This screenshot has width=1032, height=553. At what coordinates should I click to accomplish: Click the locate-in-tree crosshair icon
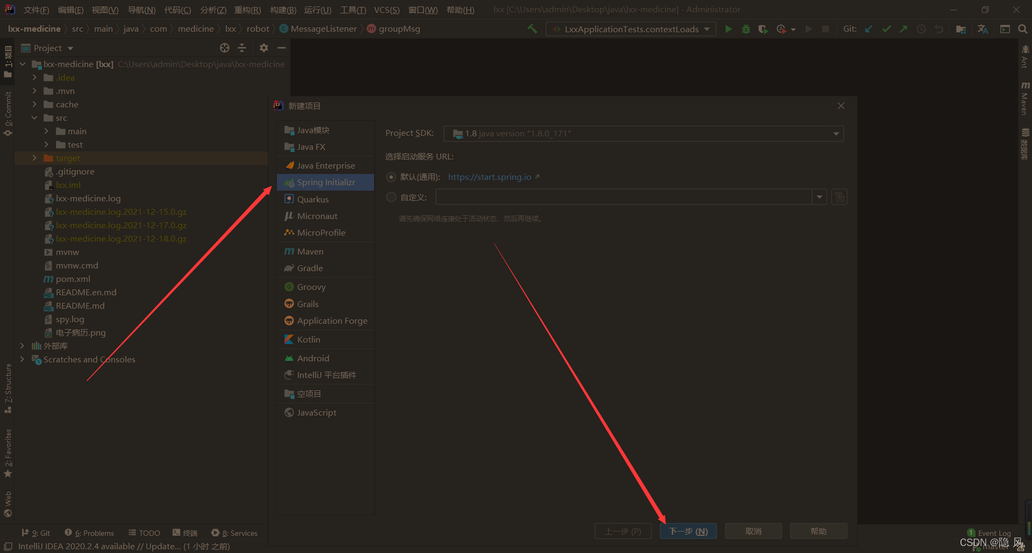click(x=225, y=48)
